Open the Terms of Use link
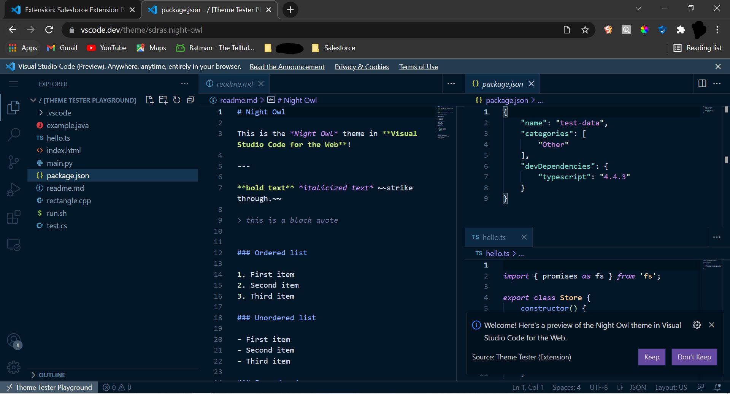730x394 pixels. pos(418,67)
